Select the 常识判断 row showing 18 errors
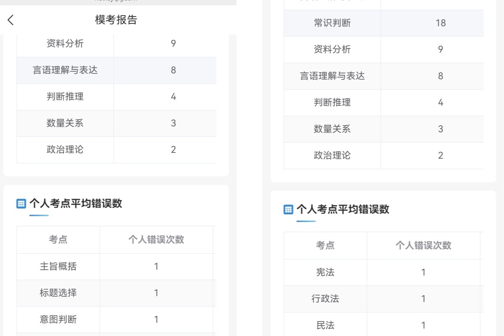The height and width of the screenshot is (336, 504). 332,23
